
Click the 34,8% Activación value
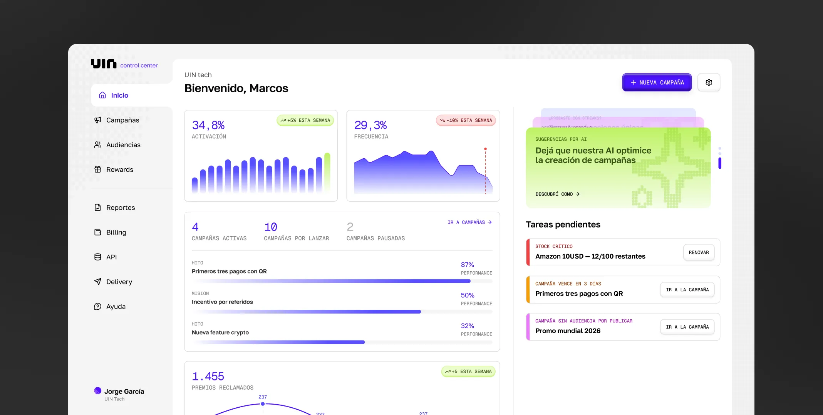[208, 125]
